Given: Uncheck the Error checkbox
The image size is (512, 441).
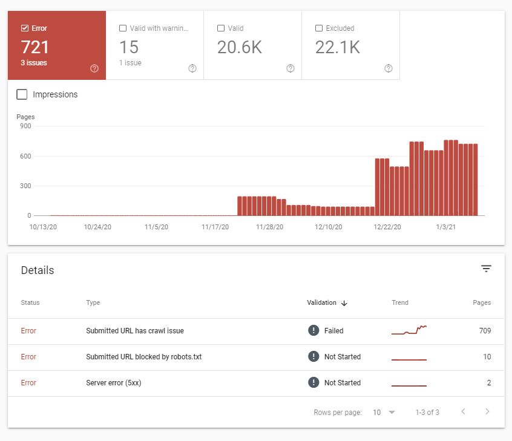Looking at the screenshot, I should click(24, 28).
